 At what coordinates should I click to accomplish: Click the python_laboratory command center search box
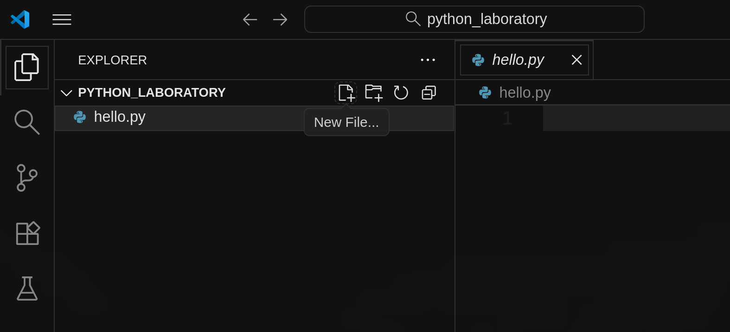coord(474,19)
